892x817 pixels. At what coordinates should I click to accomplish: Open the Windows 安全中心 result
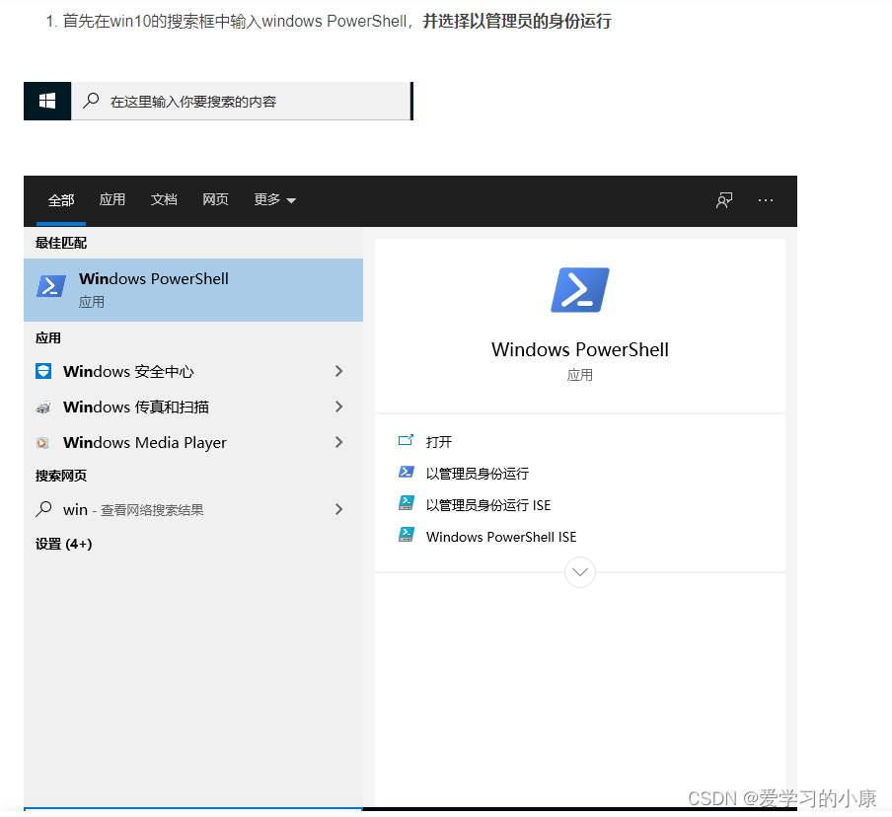pyautogui.click(x=193, y=372)
